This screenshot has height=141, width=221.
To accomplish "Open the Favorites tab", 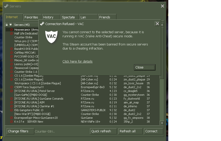I will click(32, 17).
